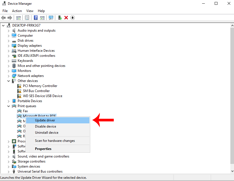The image size is (234, 181).
Task: Click the Disable device down-arrow toolbar icon
Action: [73, 18]
